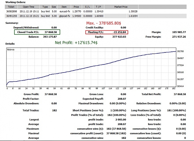Click Short Positions value 1 (100.00%)
This screenshot has height=141, width=194.
click(118, 110)
